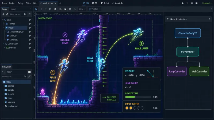Open the Debug menu
Screen dimensions: 214x120
(21, 3)
